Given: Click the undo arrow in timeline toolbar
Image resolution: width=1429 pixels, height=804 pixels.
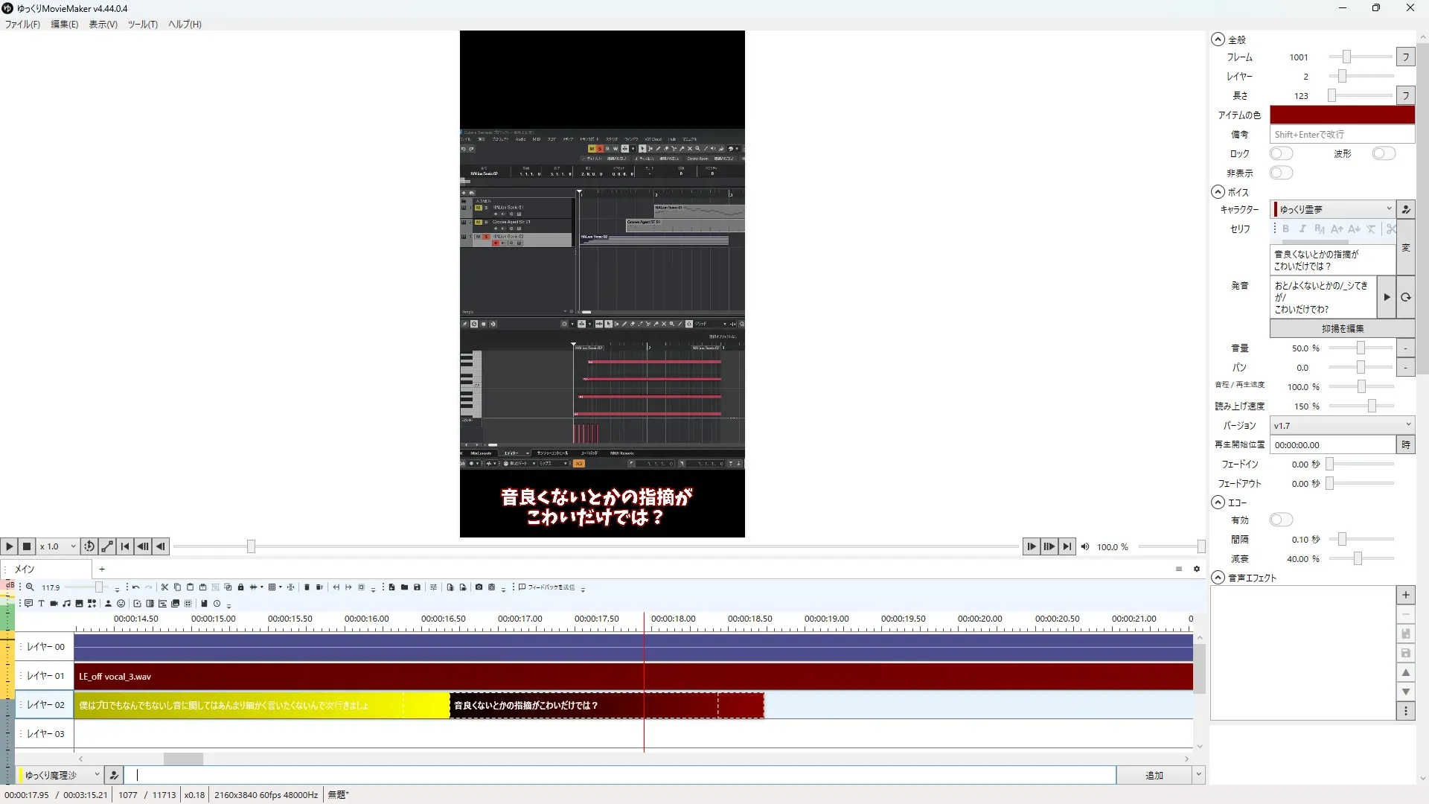Looking at the screenshot, I should pyautogui.click(x=135, y=587).
